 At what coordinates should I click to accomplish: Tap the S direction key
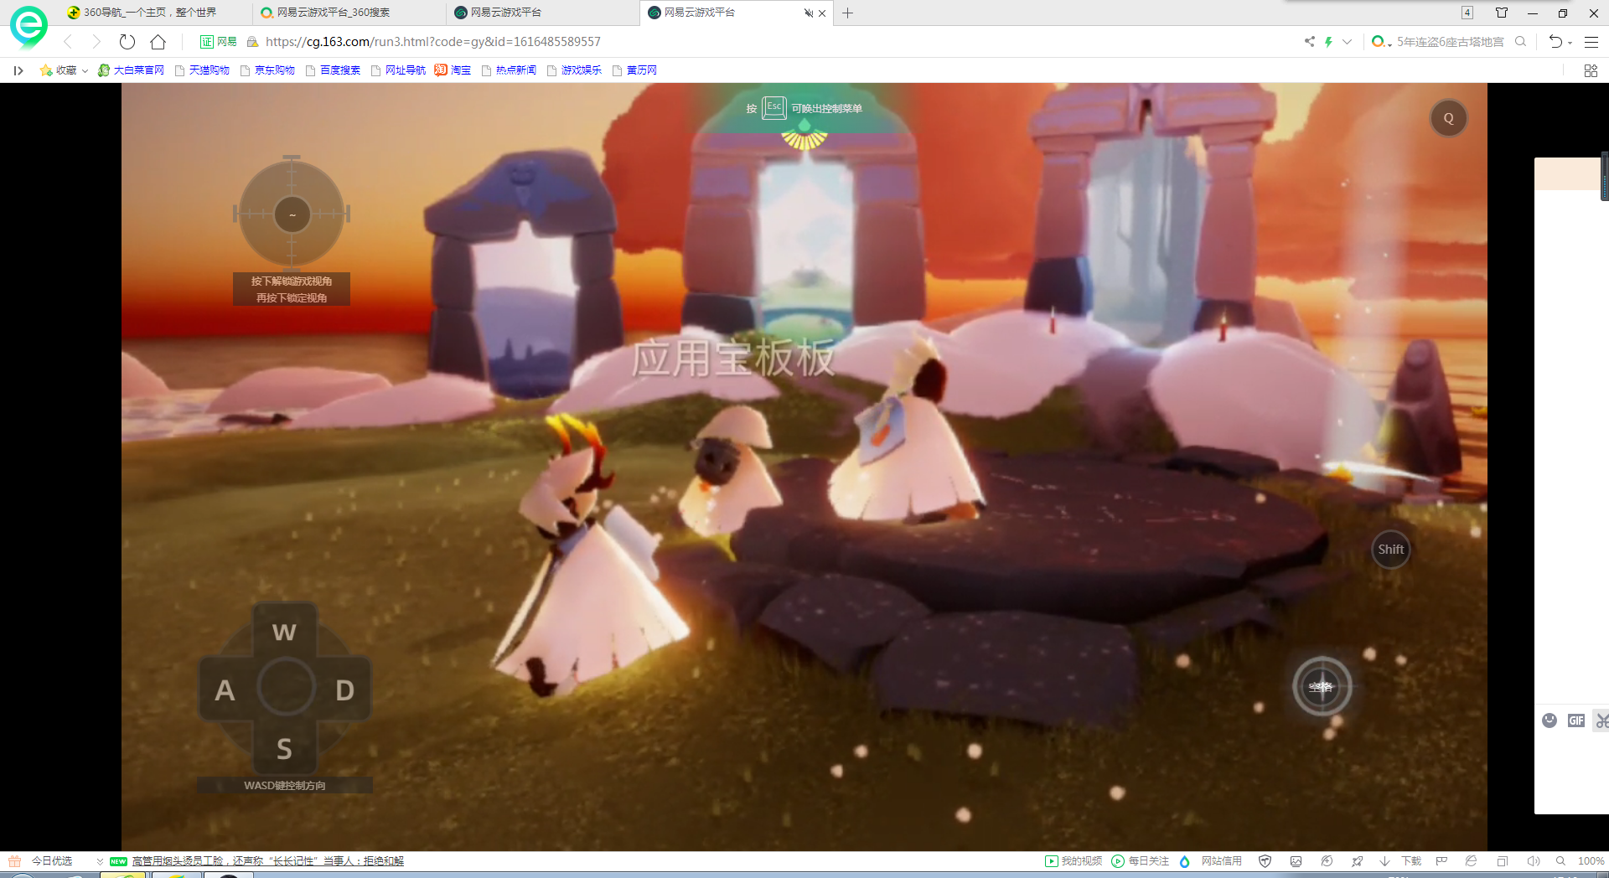coord(285,748)
